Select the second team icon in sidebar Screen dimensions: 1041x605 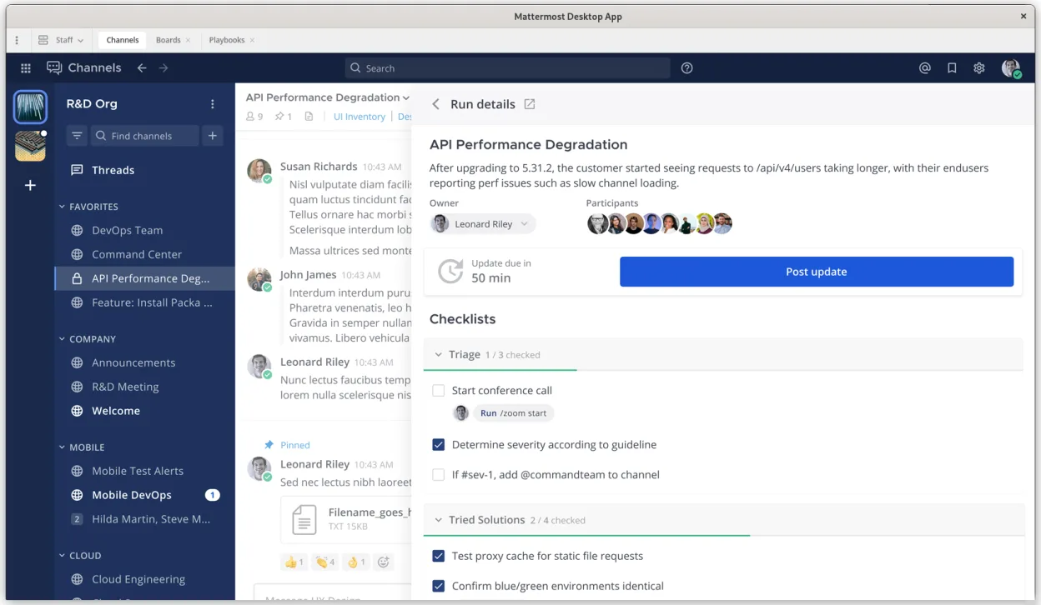tap(31, 146)
